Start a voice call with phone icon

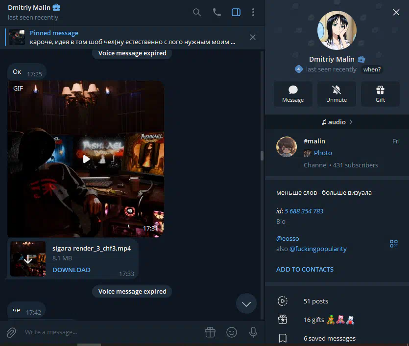[217, 12]
